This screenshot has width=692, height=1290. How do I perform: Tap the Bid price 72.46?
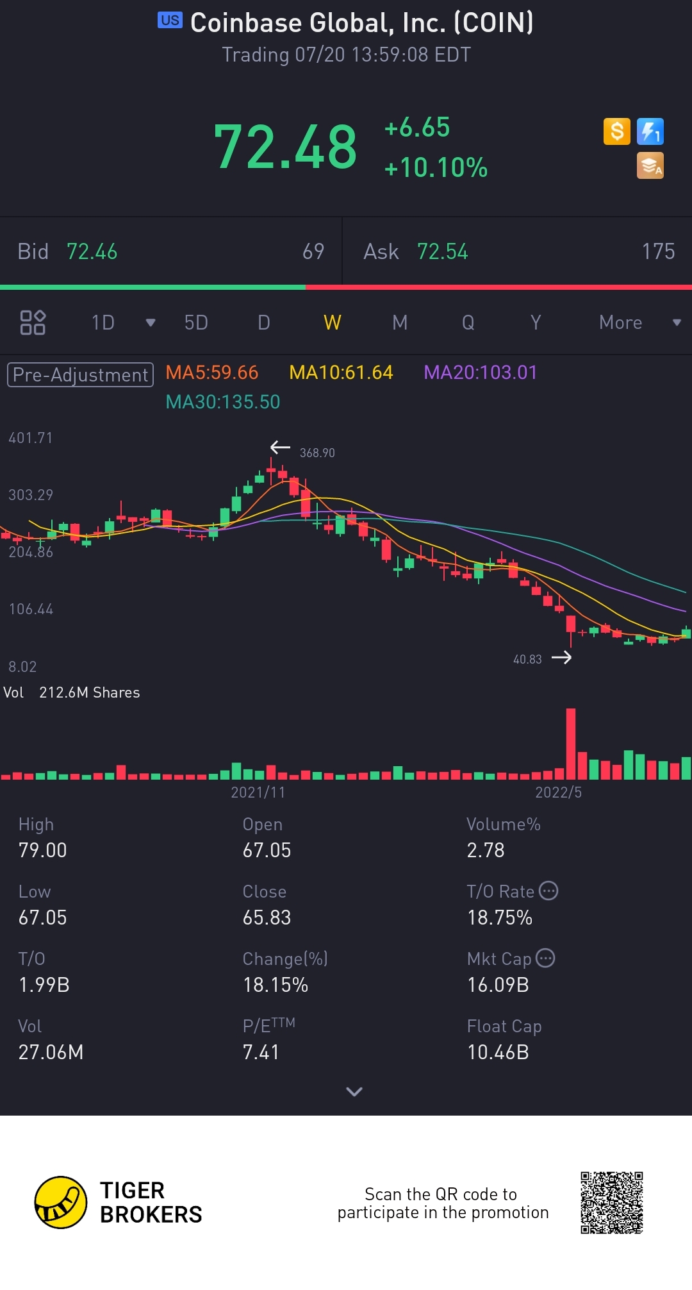point(92,251)
